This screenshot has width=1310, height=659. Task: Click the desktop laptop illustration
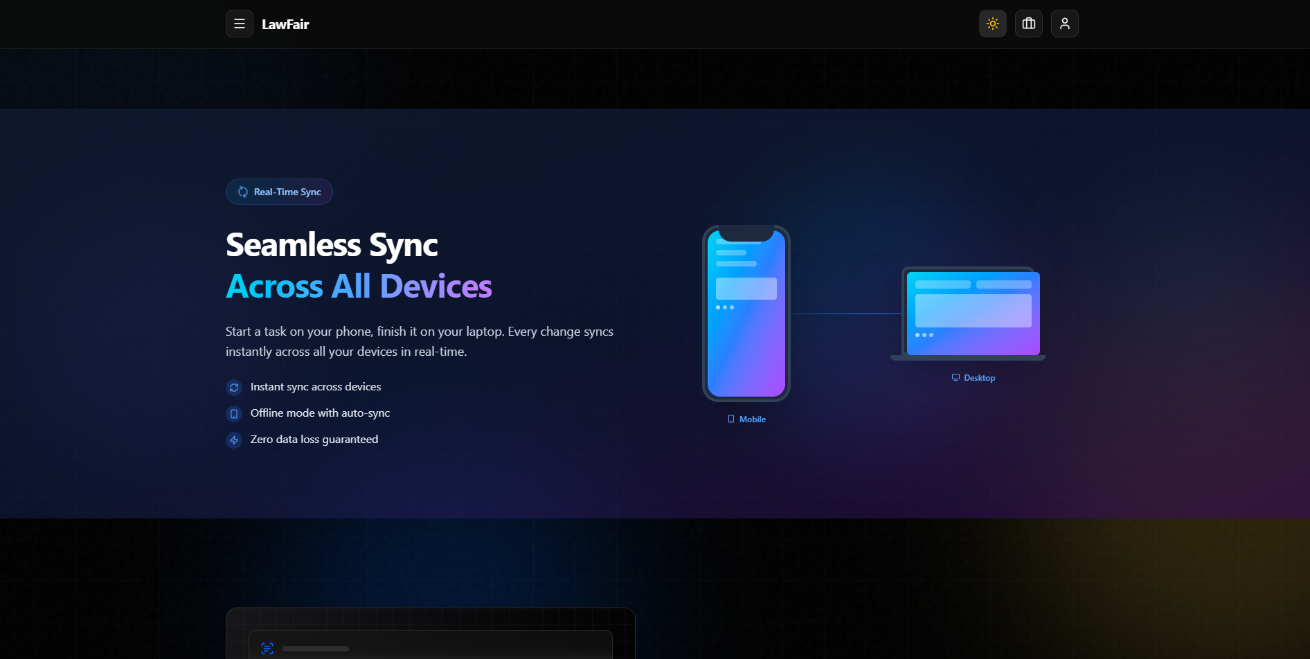point(968,314)
